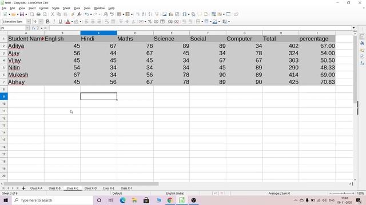Click the Find and Replace icon
The width and height of the screenshot is (366, 205).
point(105,14)
